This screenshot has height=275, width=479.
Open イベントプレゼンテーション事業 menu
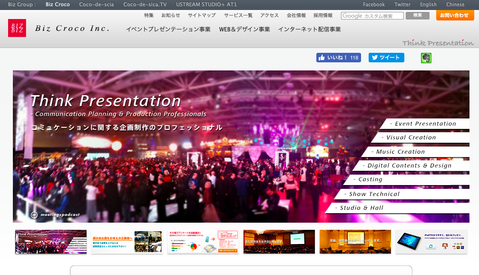(168, 29)
